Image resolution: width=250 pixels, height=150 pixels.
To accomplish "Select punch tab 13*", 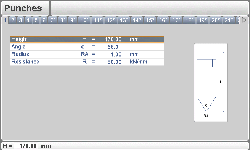I will tap(124, 20).
